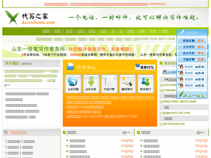Click the 关于我们 about heading
The height and width of the screenshot is (158, 211).
click(x=19, y=63)
